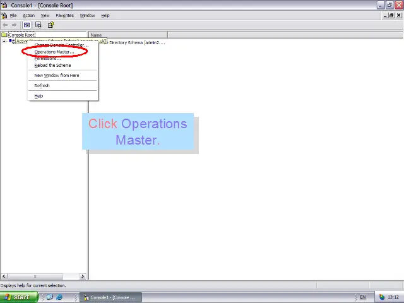This screenshot has height=303, width=404.
Task: Click the Help toolbar icon with question mark
Action: 50,25
